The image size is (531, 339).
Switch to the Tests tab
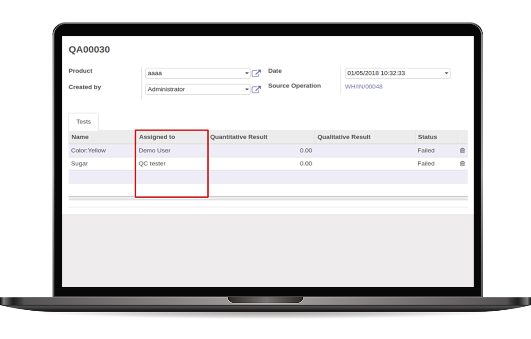(84, 122)
